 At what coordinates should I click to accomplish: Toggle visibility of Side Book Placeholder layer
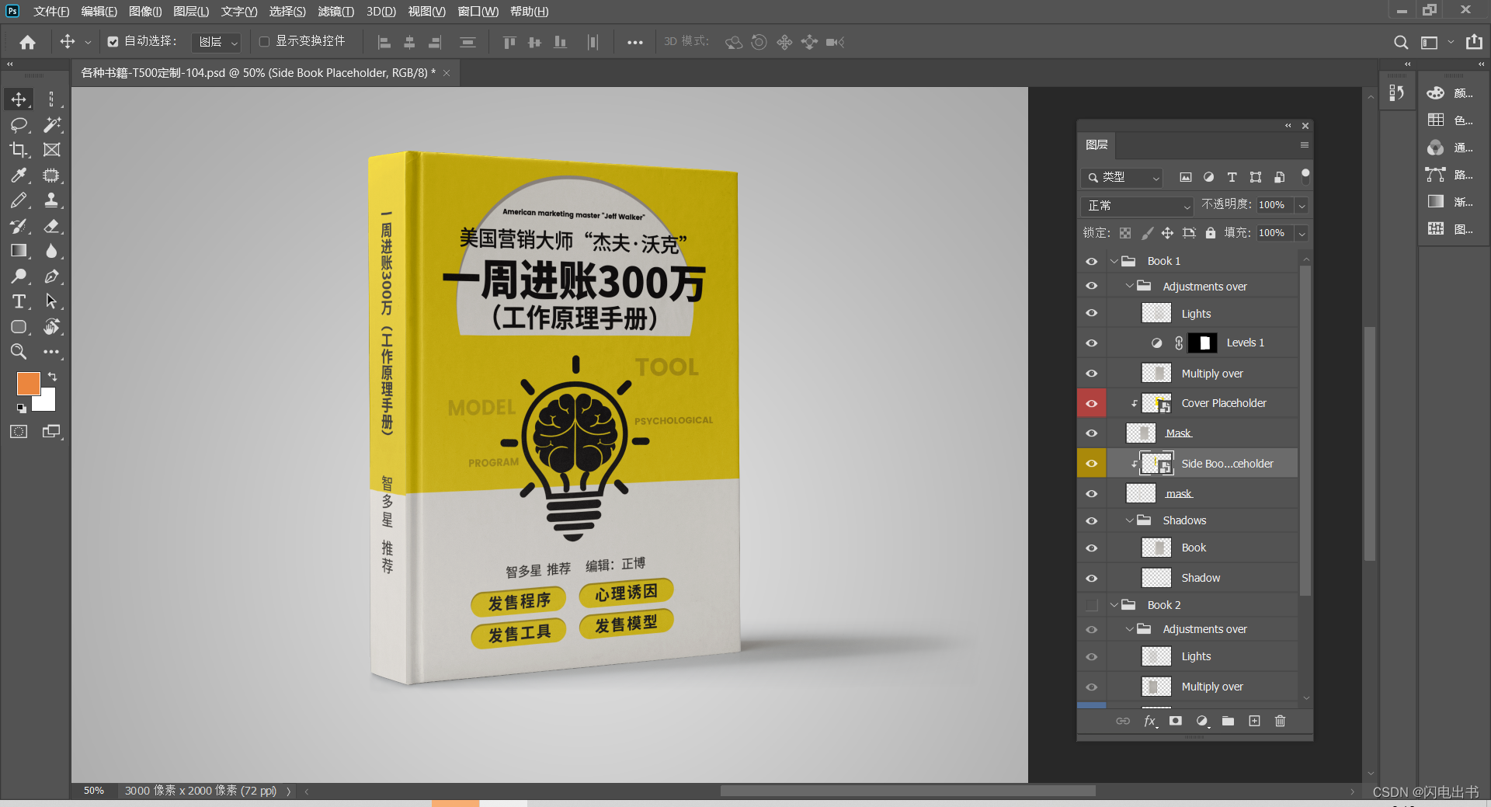[x=1091, y=464]
